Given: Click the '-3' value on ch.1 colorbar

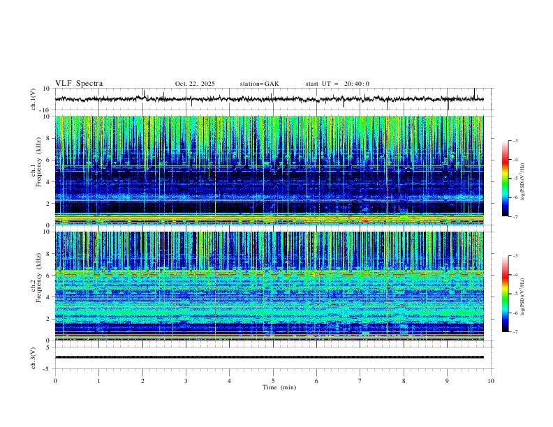Looking at the screenshot, I should pos(515,140).
